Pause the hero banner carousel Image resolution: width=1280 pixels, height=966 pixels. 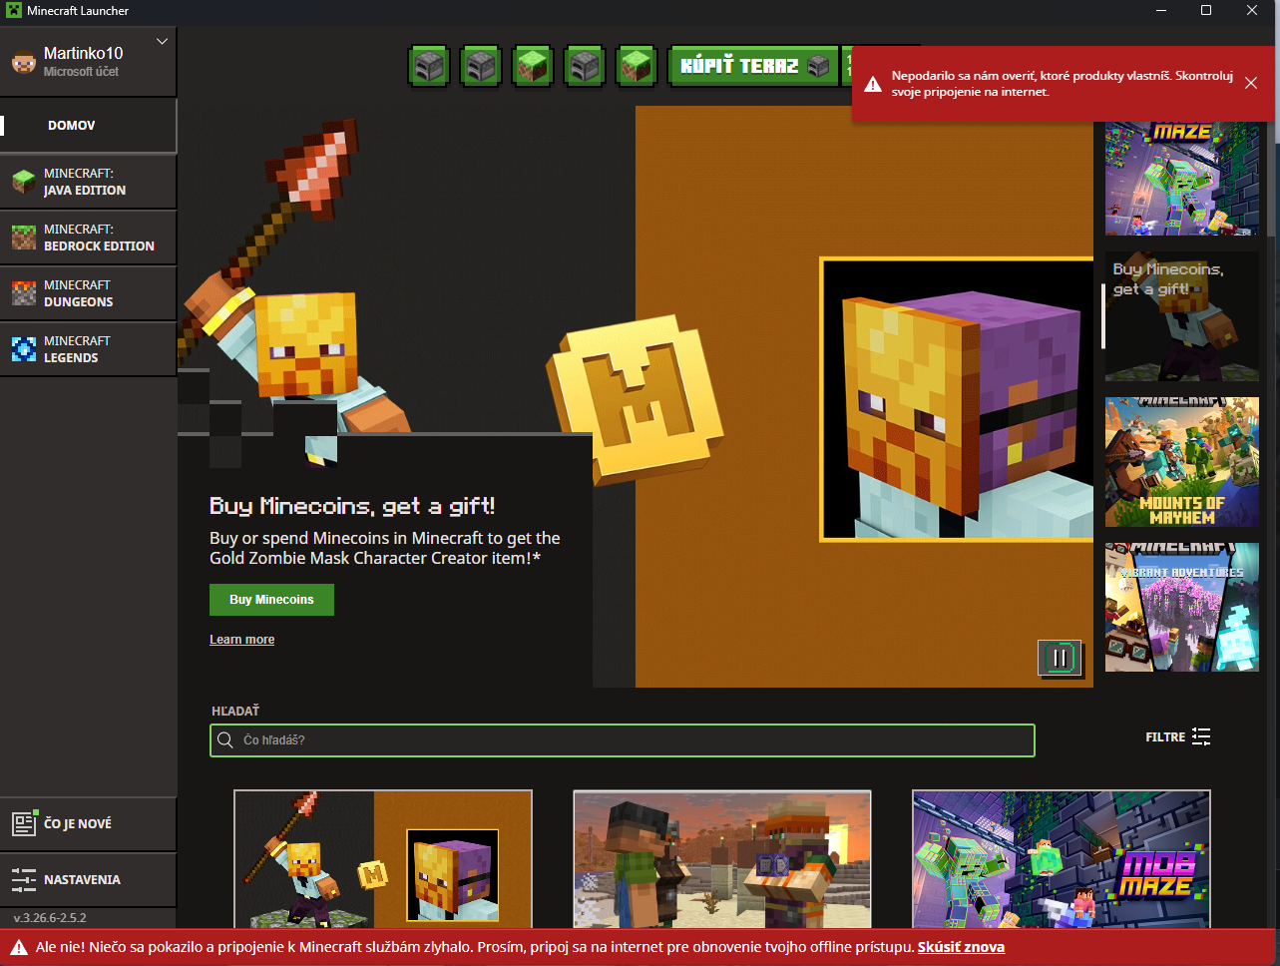tap(1060, 658)
